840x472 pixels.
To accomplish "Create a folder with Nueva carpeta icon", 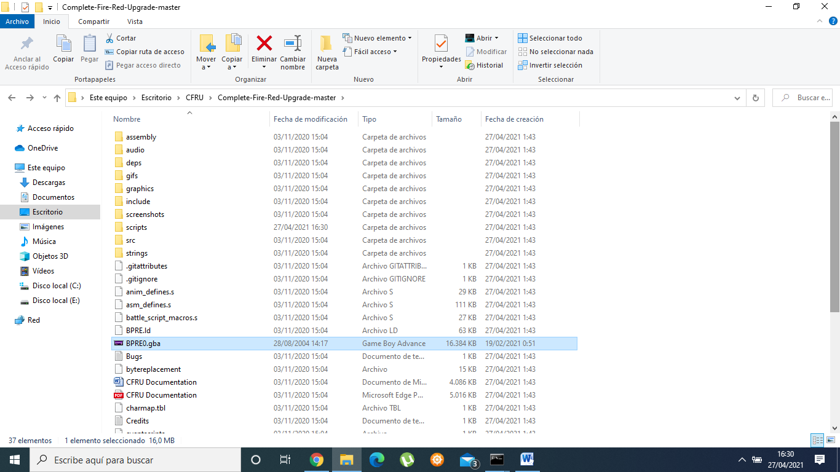I will [x=327, y=44].
